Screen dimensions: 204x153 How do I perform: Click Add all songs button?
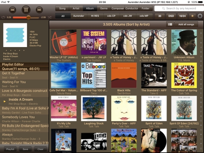186,24
